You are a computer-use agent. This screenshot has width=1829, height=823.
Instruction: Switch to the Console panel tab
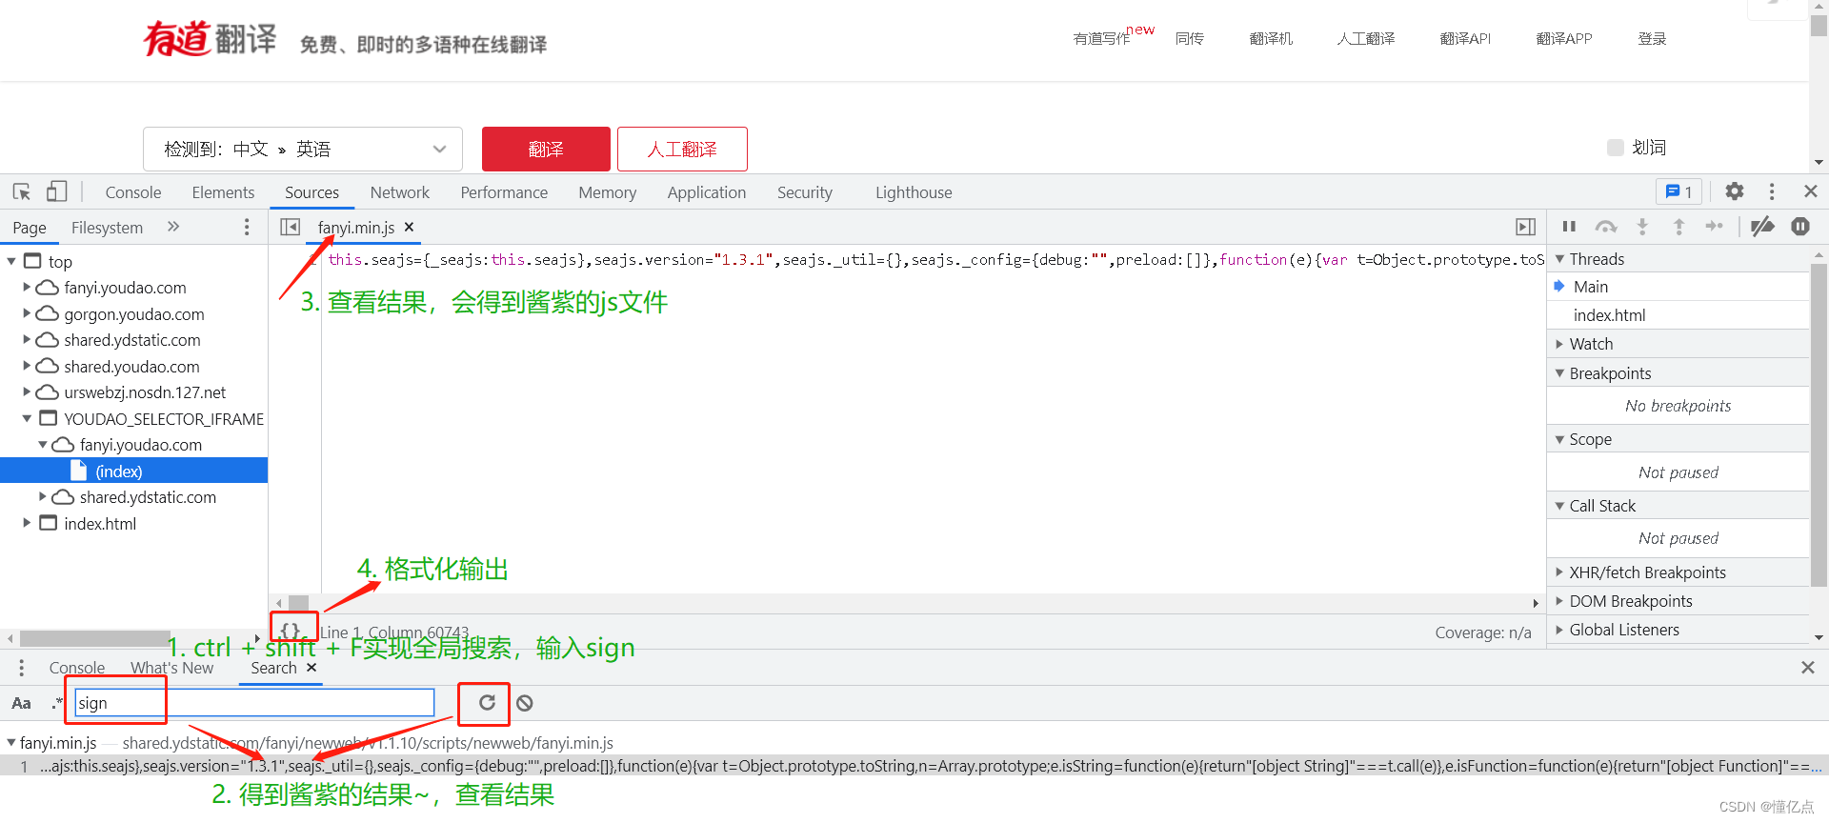coord(133,191)
